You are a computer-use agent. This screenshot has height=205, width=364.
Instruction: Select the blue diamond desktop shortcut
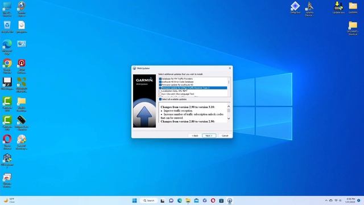point(295,7)
